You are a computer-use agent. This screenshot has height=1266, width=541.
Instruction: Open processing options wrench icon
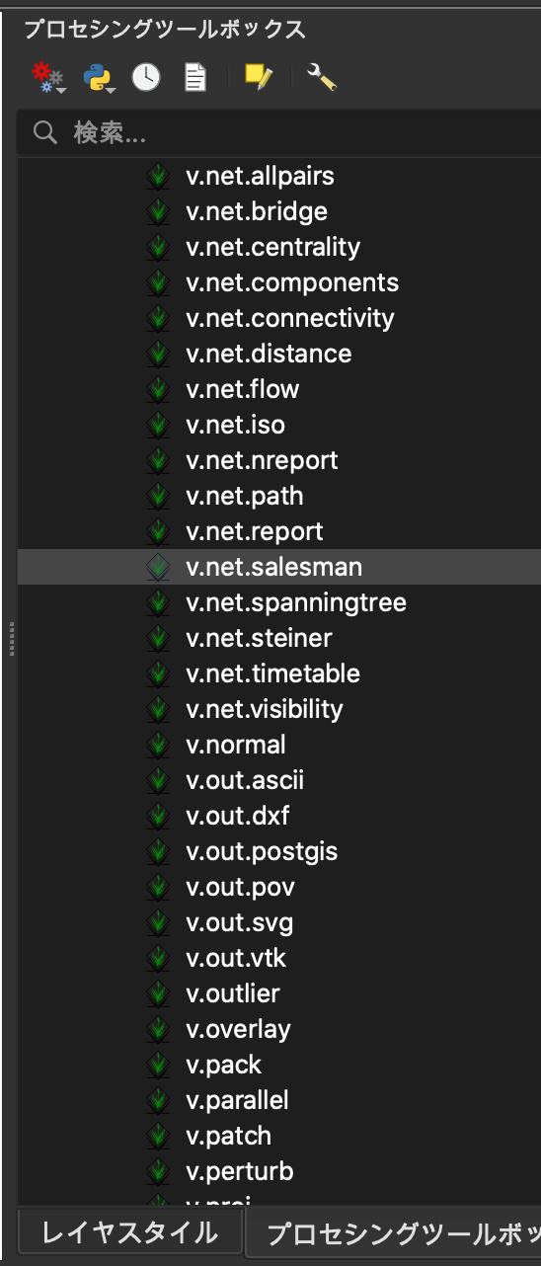322,77
